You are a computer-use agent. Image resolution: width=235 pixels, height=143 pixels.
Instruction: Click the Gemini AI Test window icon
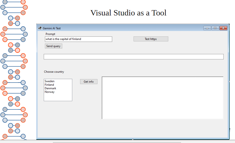(40, 28)
